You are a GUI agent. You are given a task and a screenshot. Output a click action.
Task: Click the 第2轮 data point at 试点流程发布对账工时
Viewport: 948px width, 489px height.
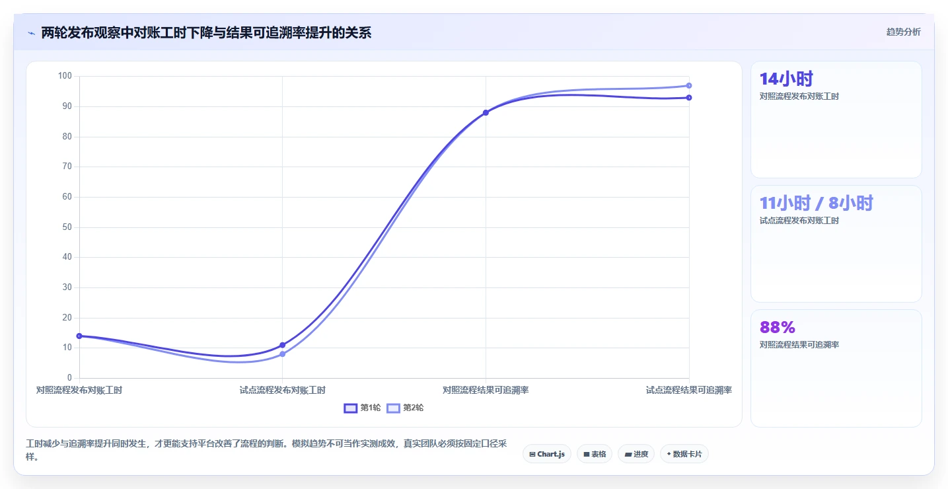[x=283, y=354]
